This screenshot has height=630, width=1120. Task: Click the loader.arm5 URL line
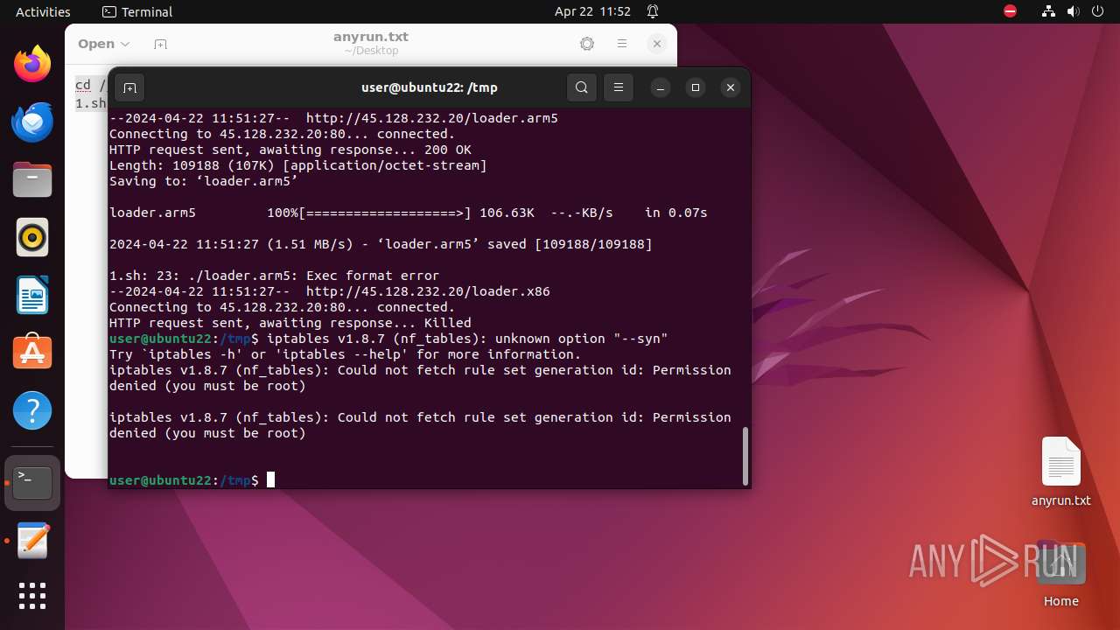click(x=333, y=118)
